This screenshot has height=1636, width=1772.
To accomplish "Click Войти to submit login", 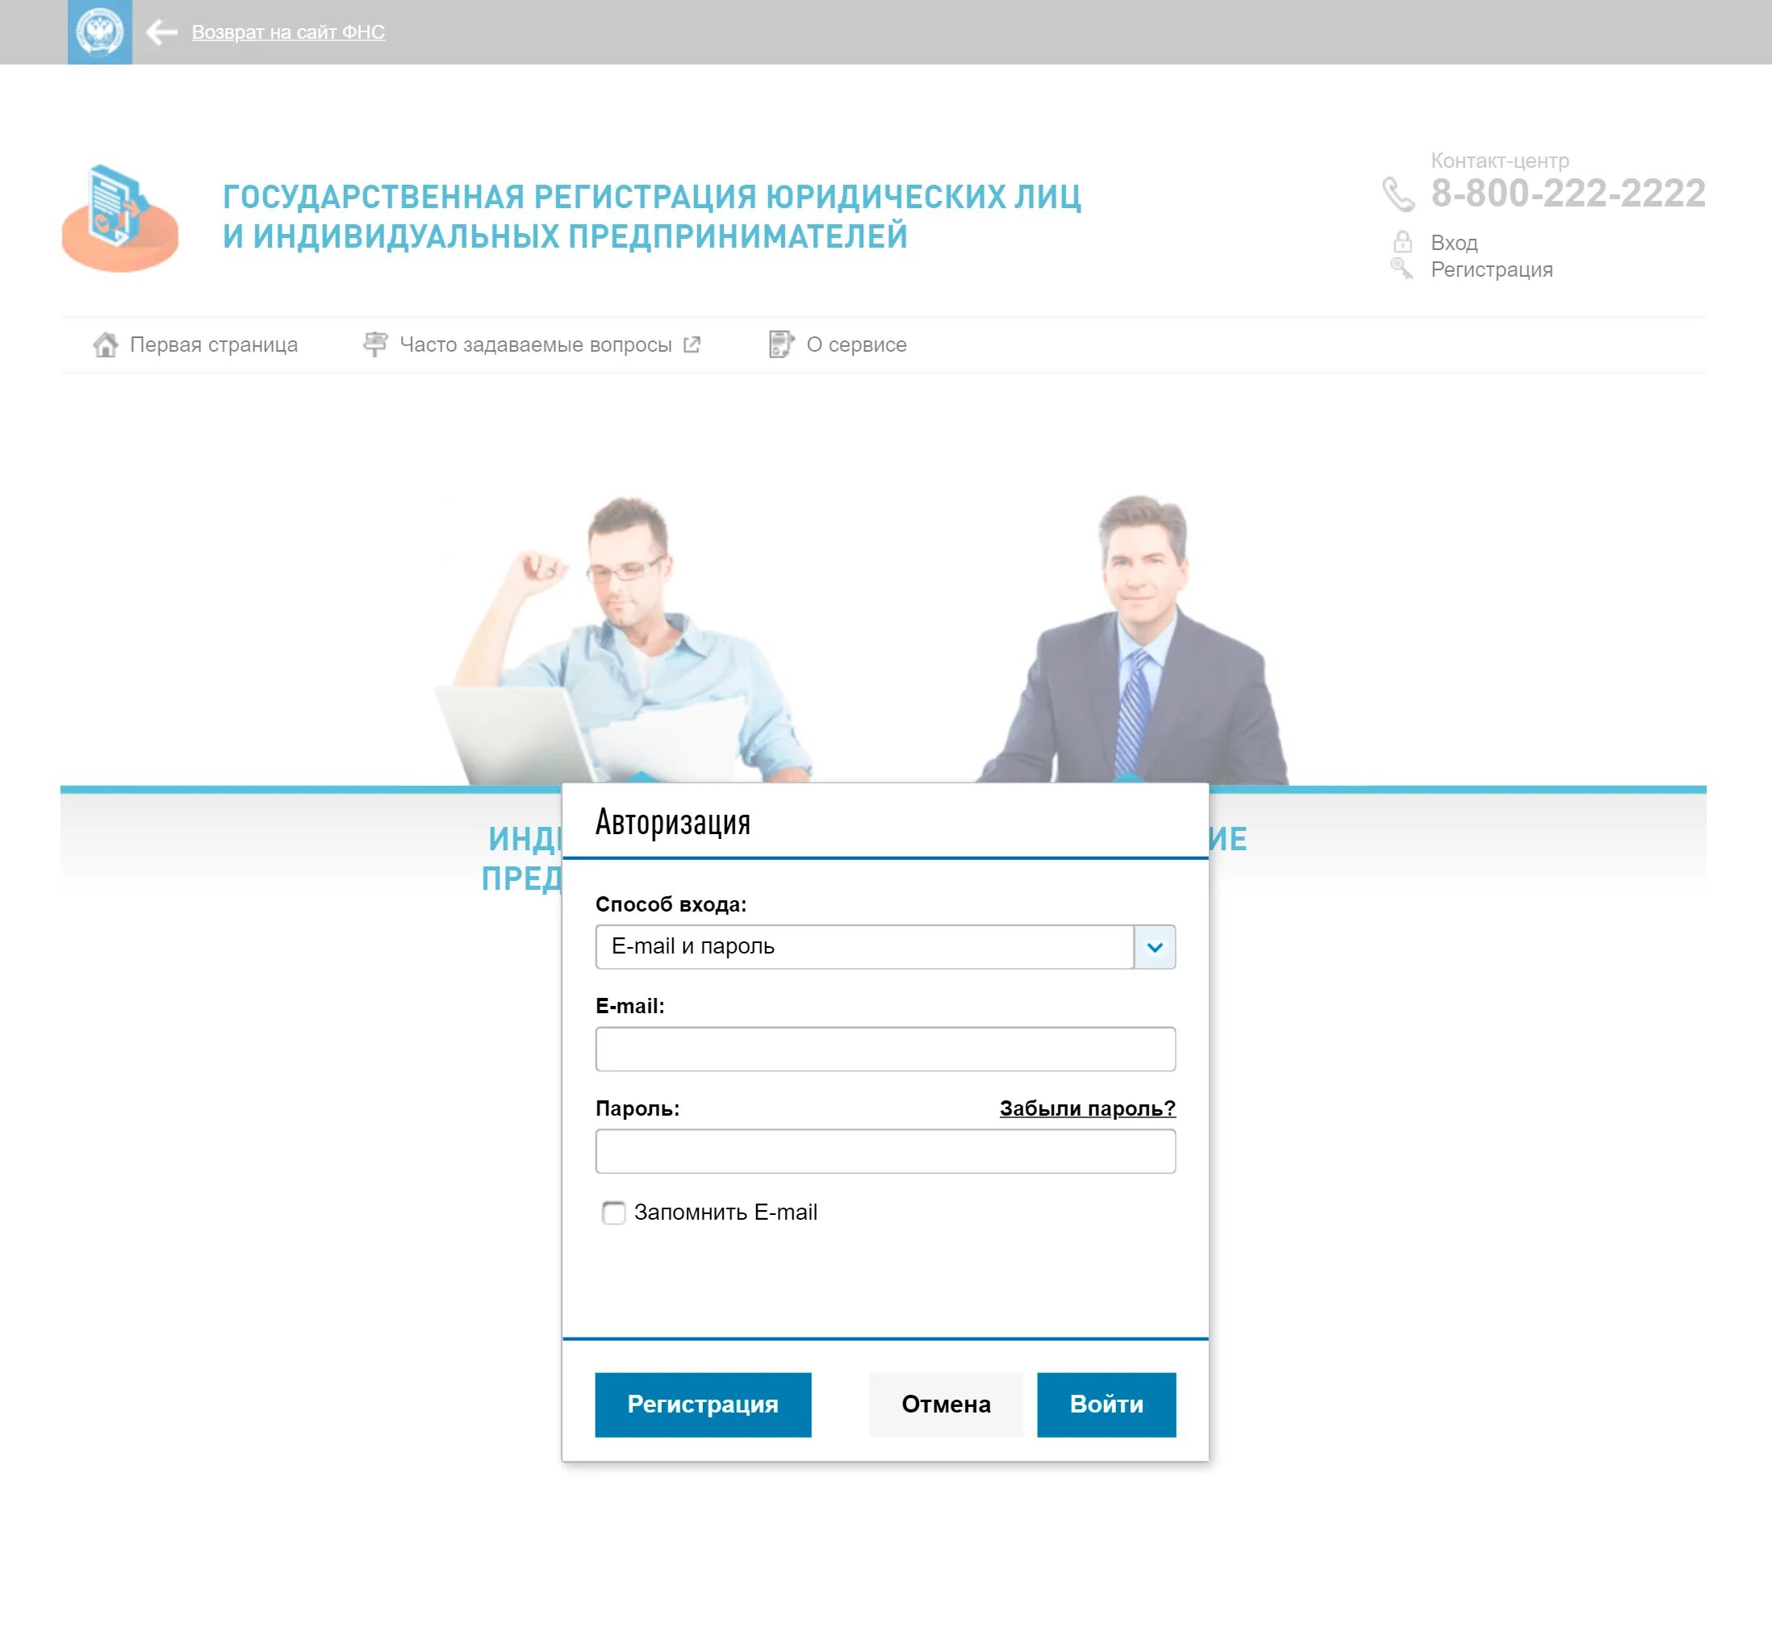I will (1105, 1403).
